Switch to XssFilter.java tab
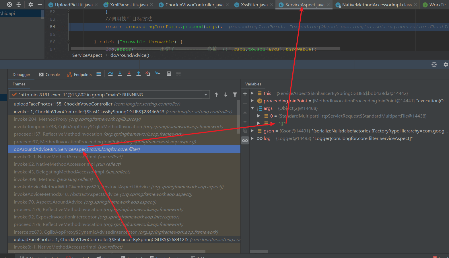 tap(254, 5)
